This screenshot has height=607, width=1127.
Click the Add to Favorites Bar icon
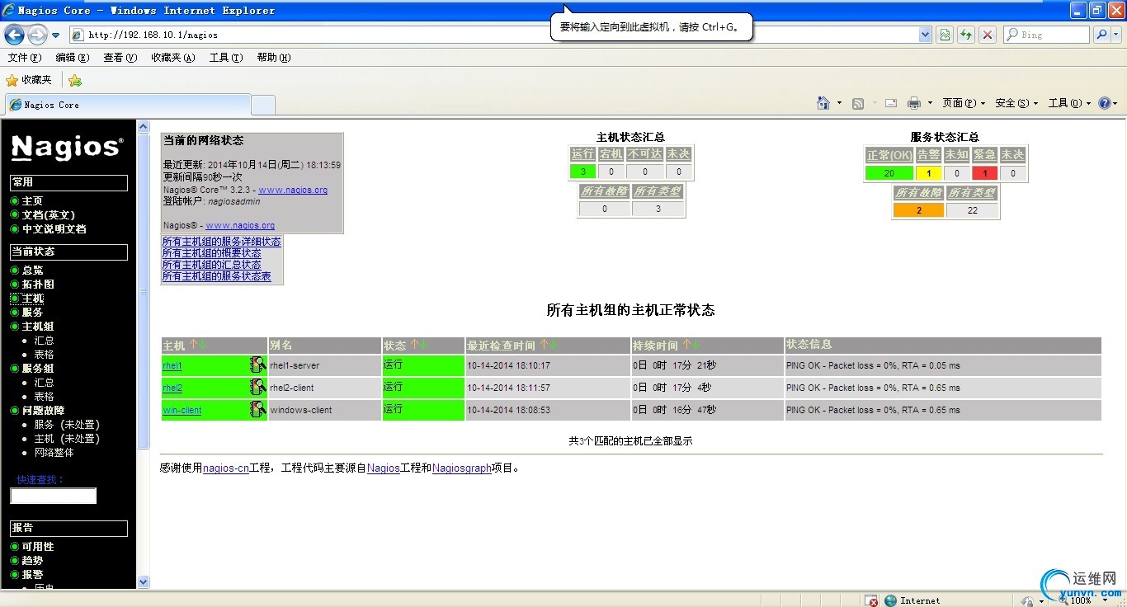point(75,80)
